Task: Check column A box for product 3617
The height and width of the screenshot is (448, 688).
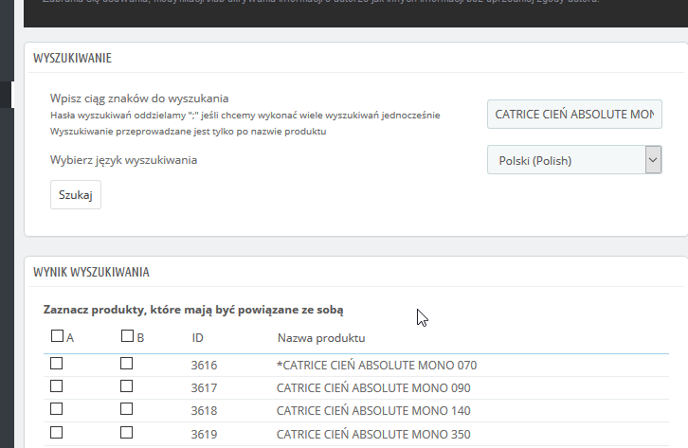Action: click(x=56, y=386)
